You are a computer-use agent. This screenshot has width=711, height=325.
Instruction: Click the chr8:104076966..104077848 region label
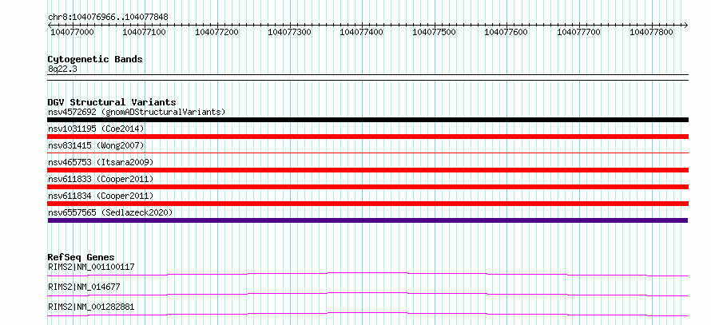[108, 18]
